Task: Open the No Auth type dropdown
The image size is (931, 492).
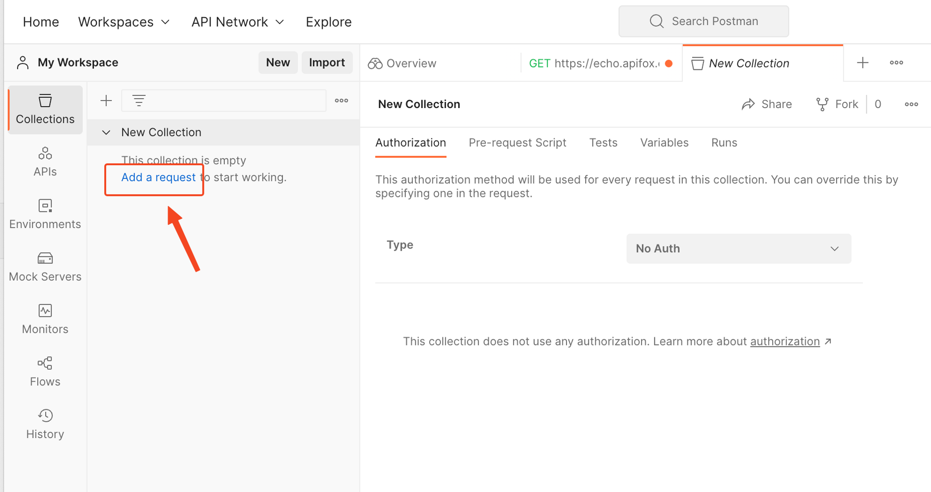Action: click(x=739, y=249)
